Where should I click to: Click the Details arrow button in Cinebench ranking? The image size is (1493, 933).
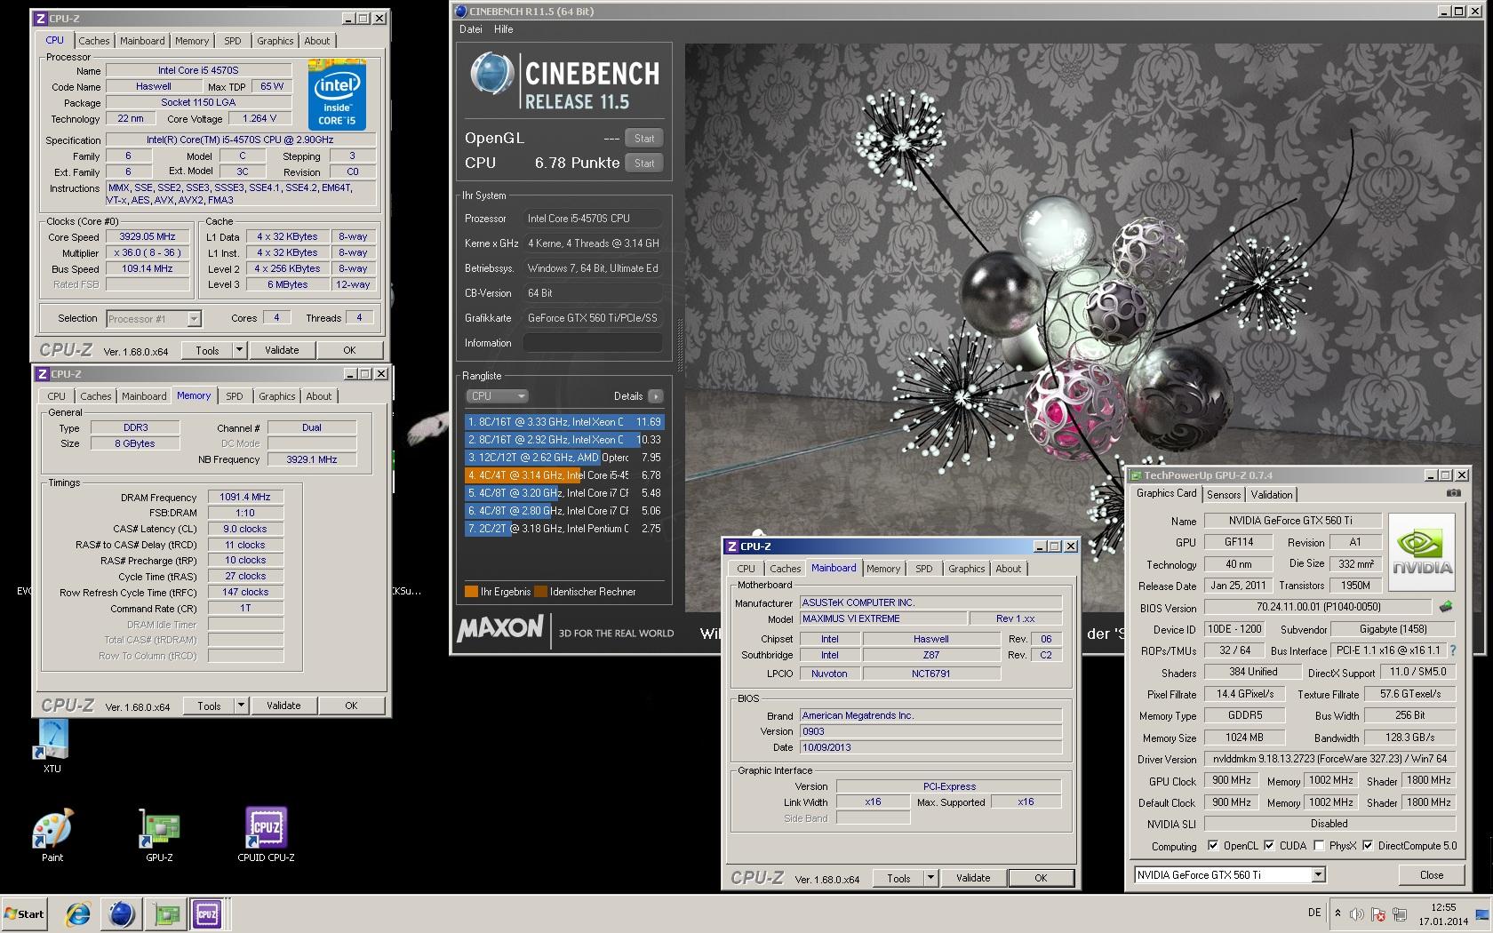pyautogui.click(x=656, y=396)
